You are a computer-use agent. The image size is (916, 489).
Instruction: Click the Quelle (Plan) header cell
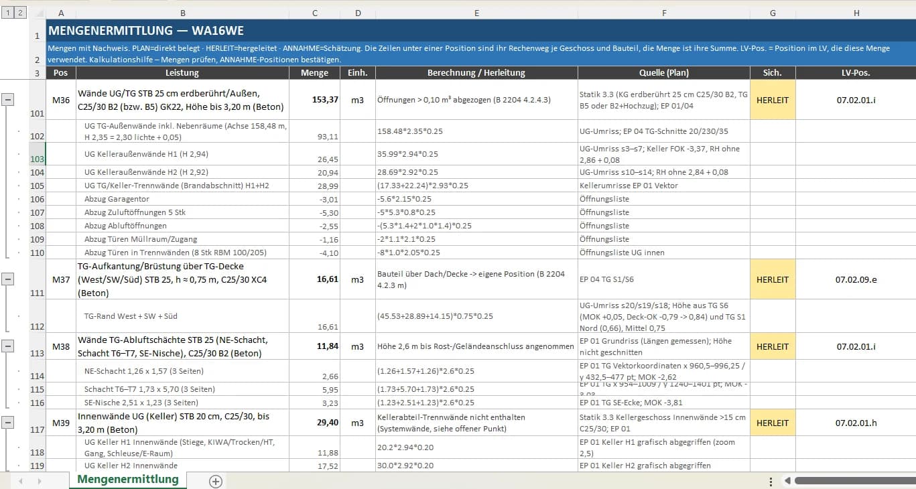pos(664,72)
